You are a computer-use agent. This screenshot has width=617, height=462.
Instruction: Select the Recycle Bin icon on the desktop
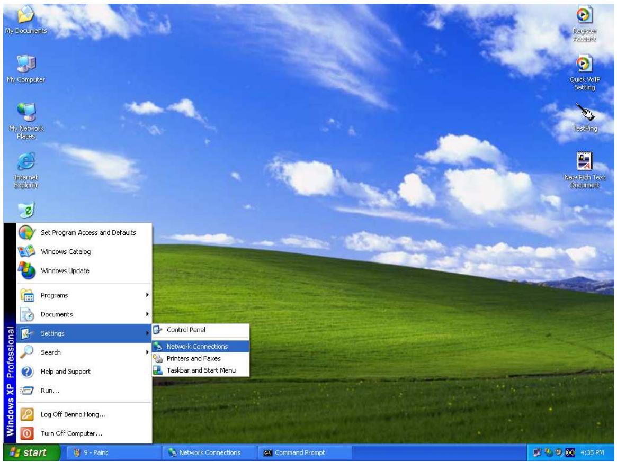click(x=26, y=210)
